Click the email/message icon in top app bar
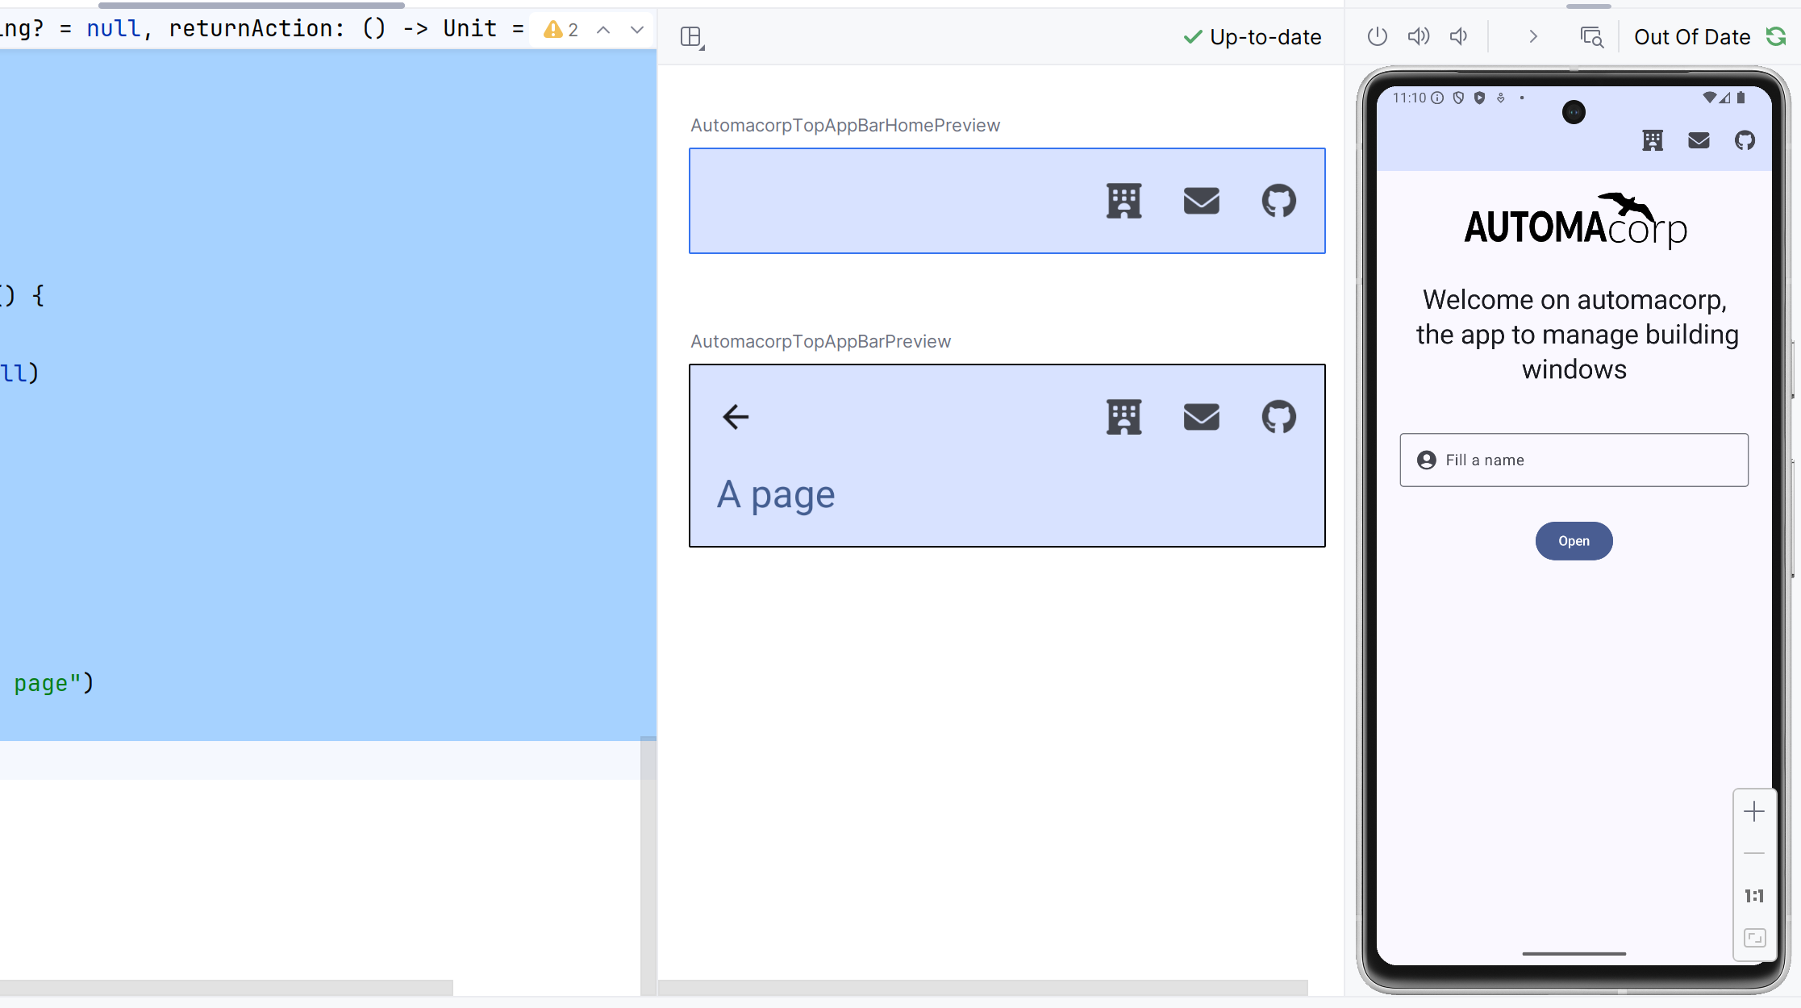 (x=1699, y=140)
